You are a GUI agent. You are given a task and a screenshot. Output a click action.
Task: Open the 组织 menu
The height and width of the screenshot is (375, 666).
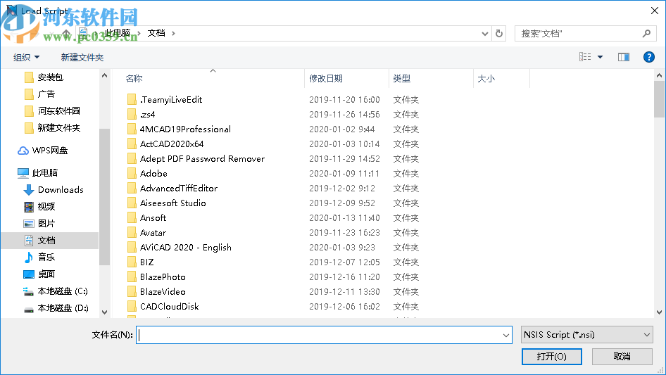(x=26, y=57)
